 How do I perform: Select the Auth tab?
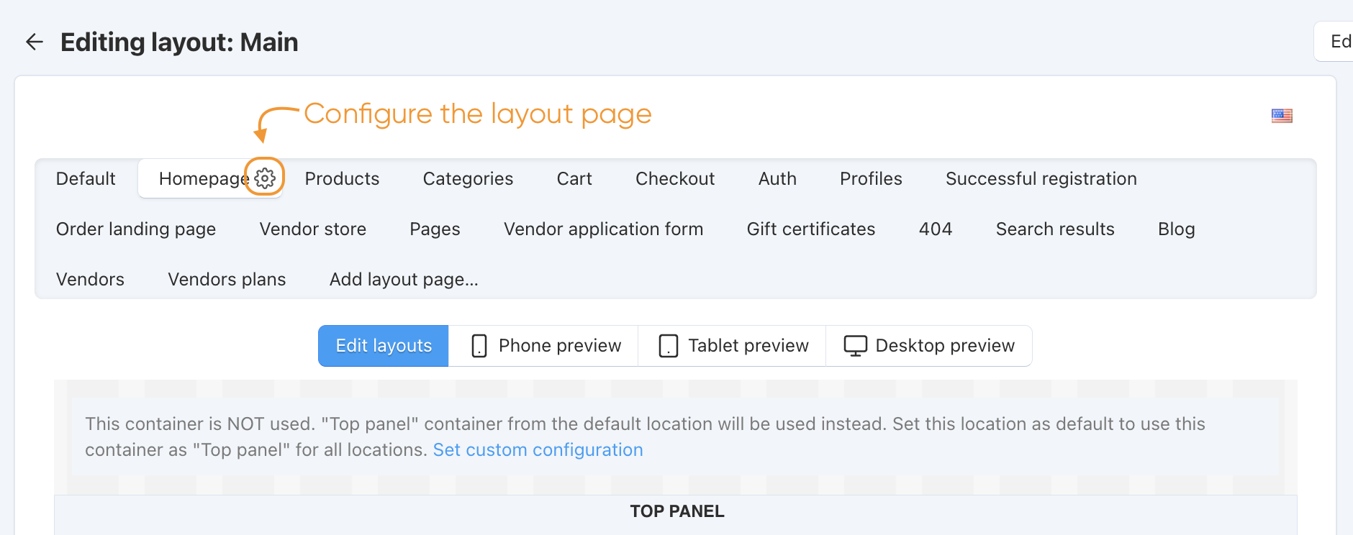777,178
